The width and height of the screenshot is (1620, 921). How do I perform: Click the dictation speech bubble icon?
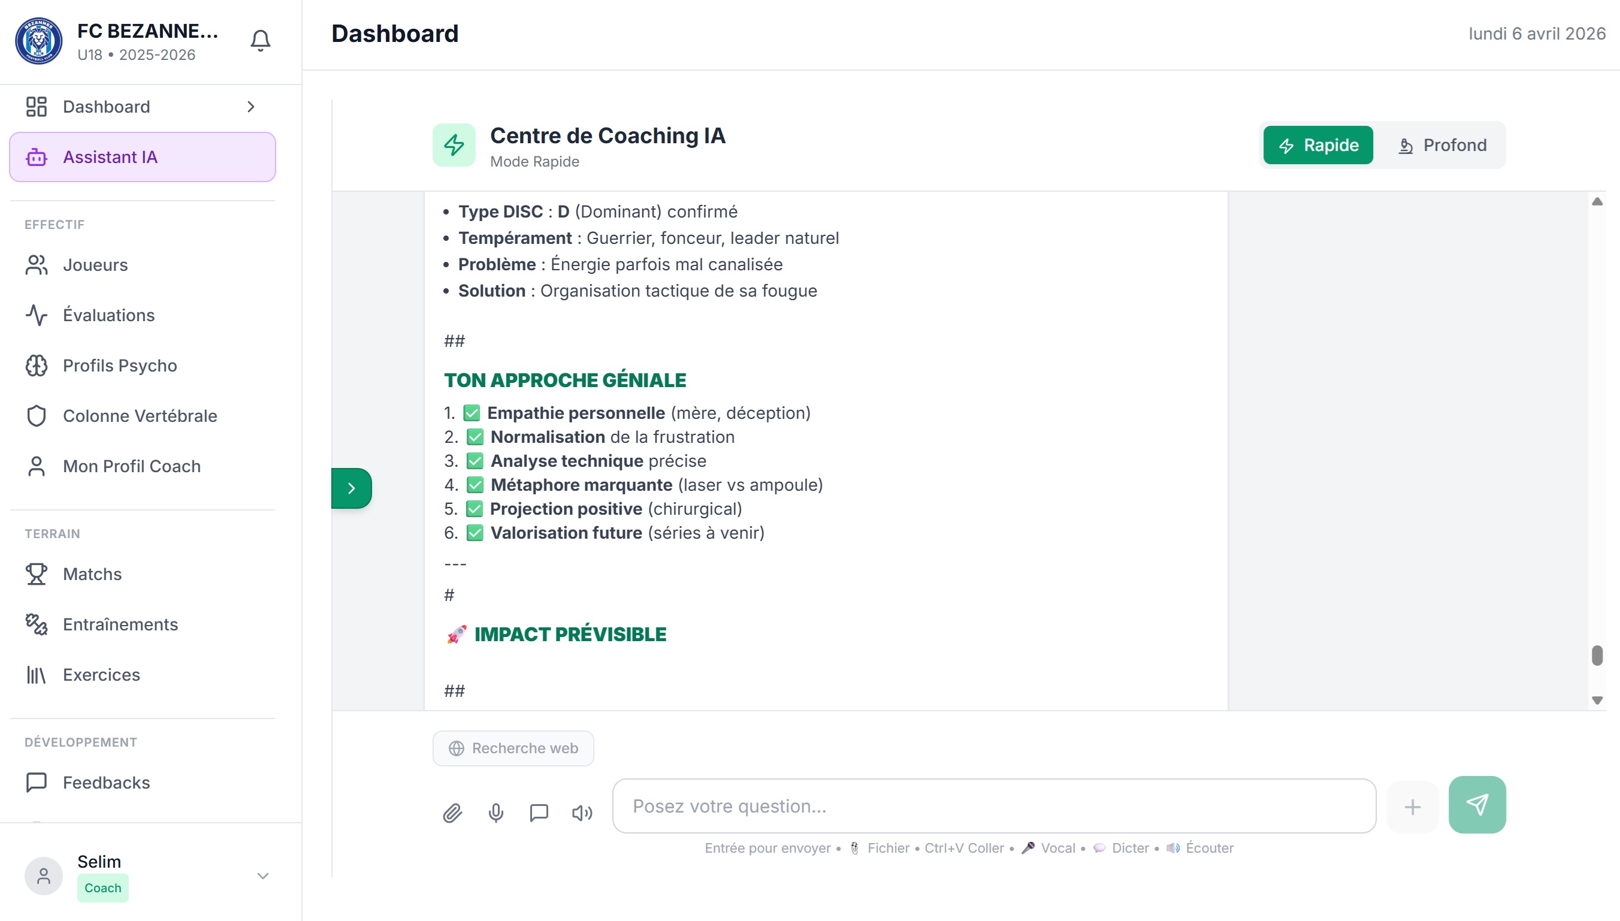[539, 812]
